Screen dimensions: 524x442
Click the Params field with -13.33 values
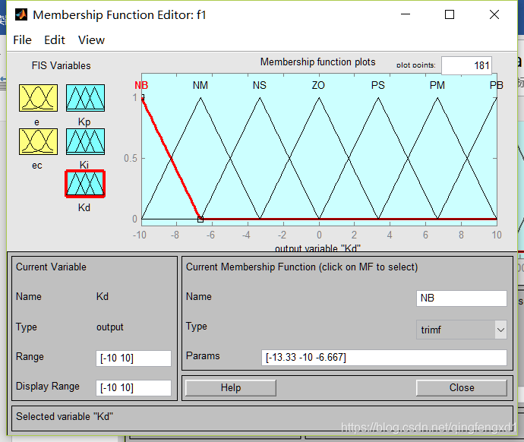pyautogui.click(x=384, y=358)
